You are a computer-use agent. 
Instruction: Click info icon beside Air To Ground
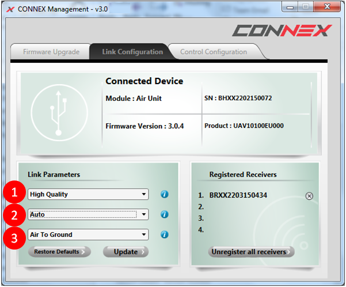click(x=165, y=235)
